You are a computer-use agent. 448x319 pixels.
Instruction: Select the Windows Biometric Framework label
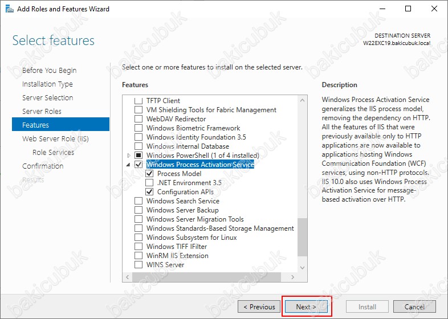coord(193,128)
